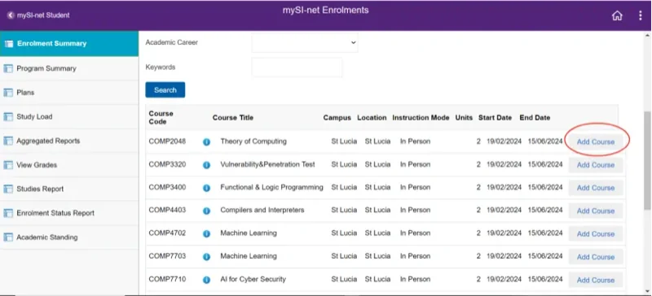This screenshot has width=652, height=296.
Task: Select the COMP2048 course code cell
Action: (x=167, y=141)
